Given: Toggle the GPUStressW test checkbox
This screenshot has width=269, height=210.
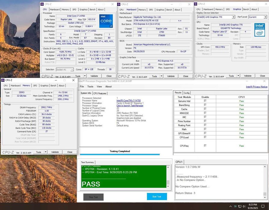Looking at the screenshot, I should tap(205, 133).
